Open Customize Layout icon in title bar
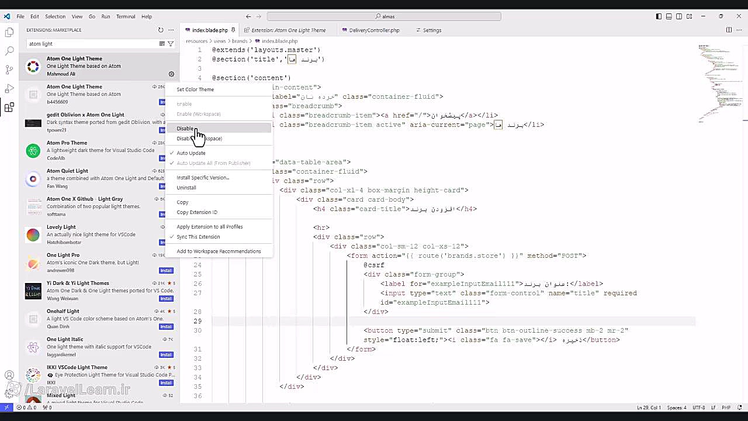Viewport: 748px width, 421px height. pos(690,16)
